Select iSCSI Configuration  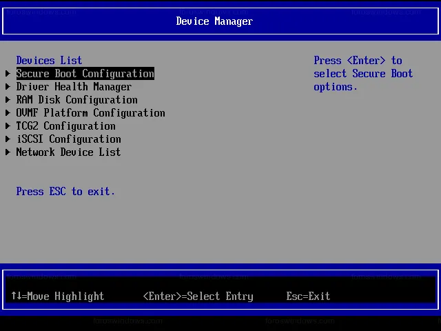69,139
